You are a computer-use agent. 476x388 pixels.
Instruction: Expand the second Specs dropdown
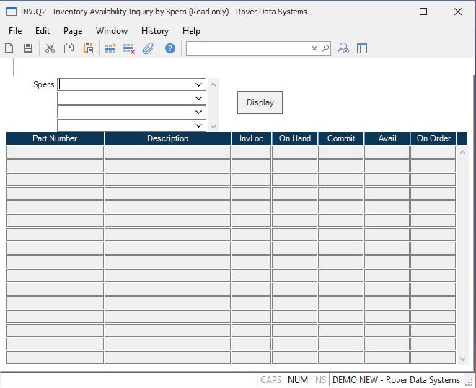(x=199, y=98)
